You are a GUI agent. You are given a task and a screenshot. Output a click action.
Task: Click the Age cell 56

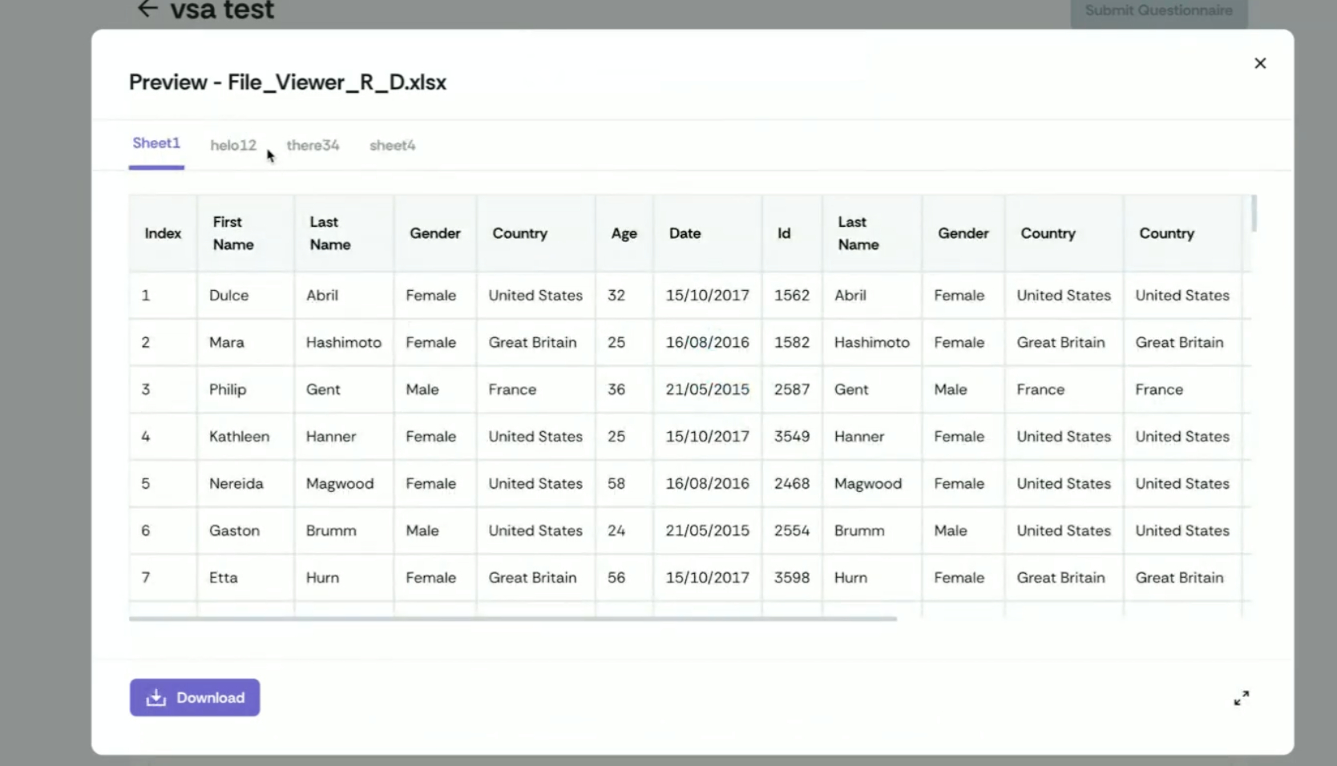[624, 578]
